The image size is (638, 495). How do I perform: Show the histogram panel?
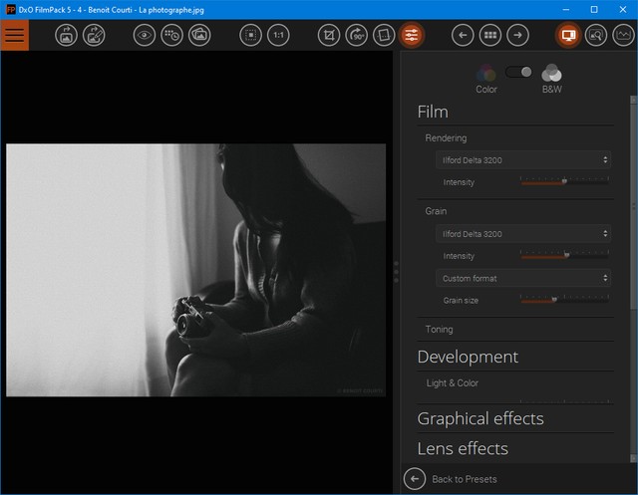624,35
